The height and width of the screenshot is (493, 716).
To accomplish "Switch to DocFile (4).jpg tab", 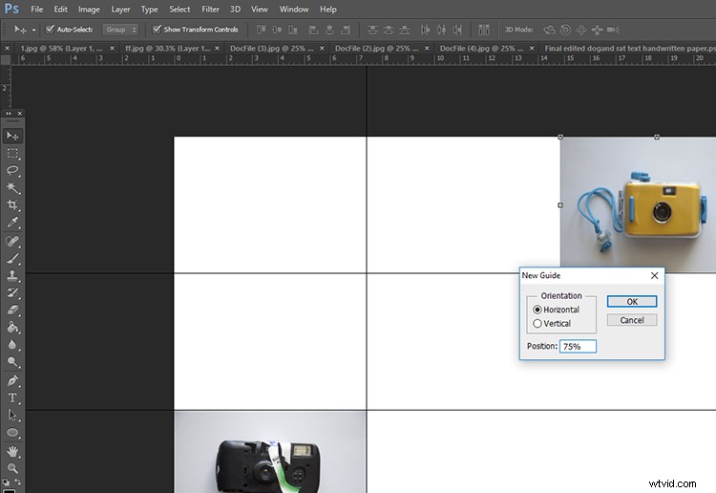I will [x=482, y=48].
